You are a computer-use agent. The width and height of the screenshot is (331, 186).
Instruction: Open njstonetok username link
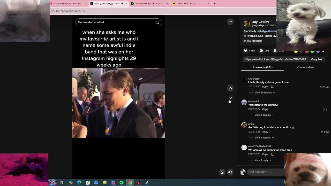(254, 101)
